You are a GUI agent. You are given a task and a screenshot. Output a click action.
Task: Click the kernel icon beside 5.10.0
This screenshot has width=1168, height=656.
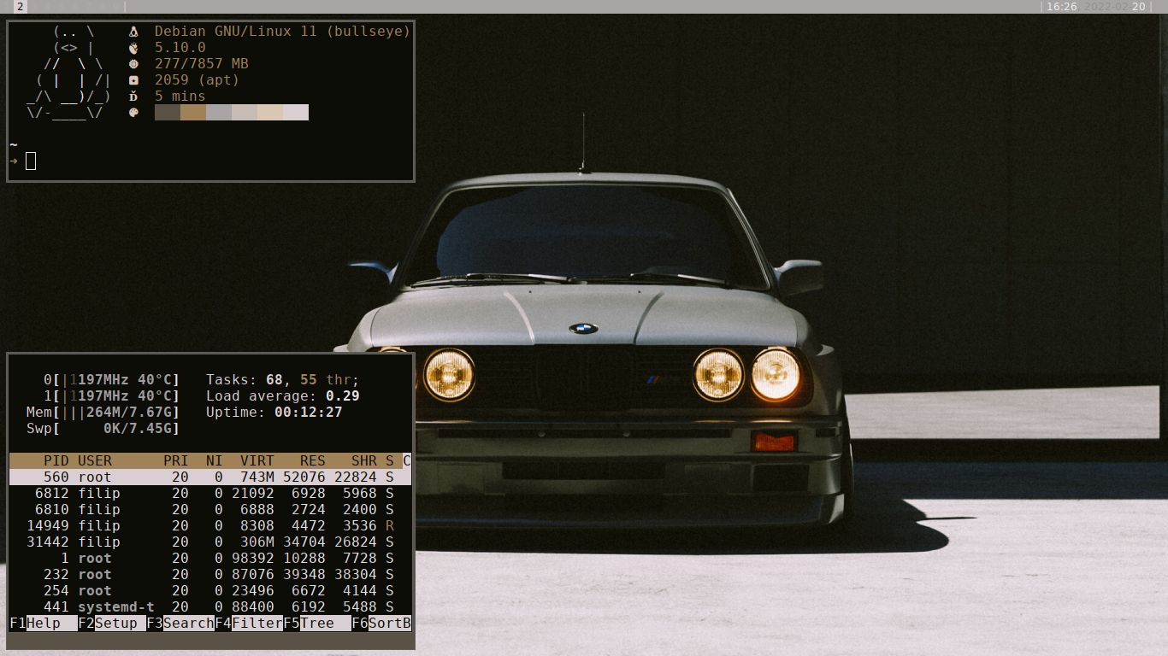[x=133, y=48]
